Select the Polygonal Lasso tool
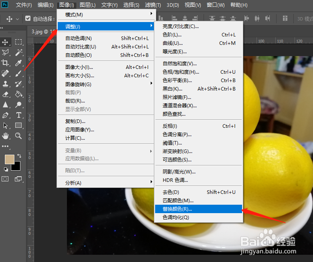313x262 pixels. click(x=5, y=52)
